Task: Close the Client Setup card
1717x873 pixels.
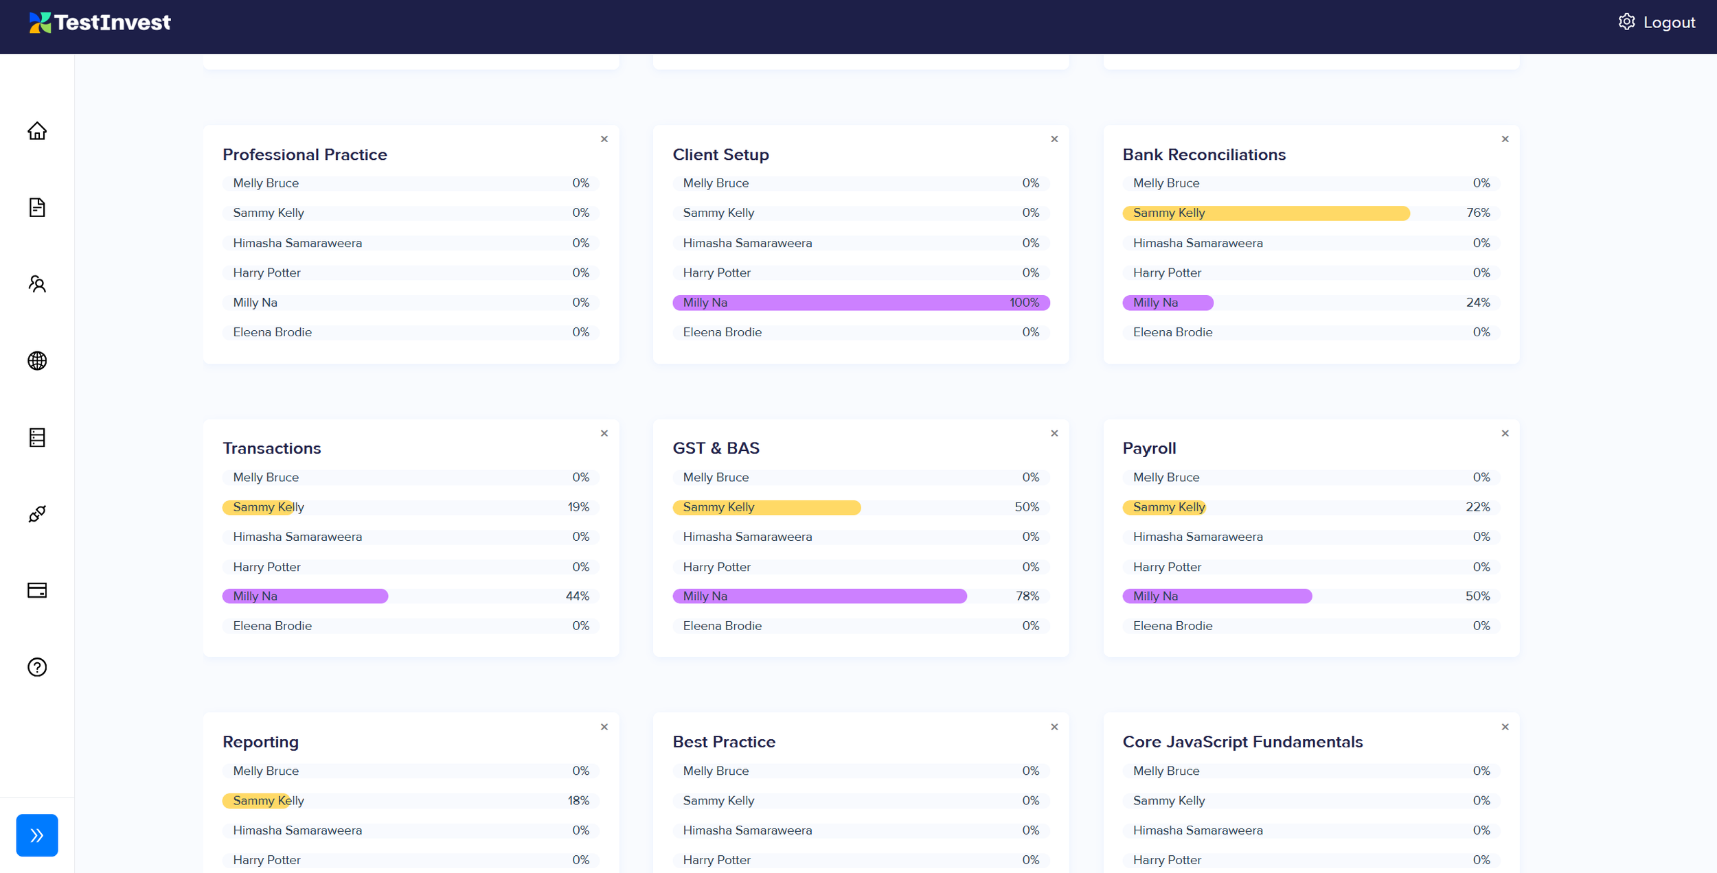Action: pyautogui.click(x=1054, y=139)
